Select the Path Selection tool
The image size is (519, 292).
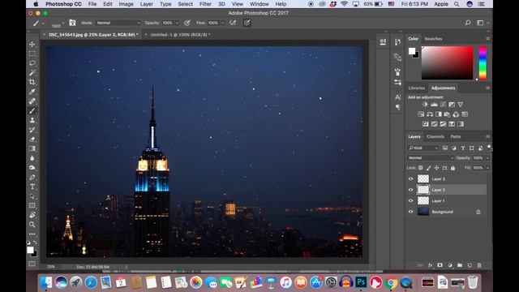coord(32,196)
